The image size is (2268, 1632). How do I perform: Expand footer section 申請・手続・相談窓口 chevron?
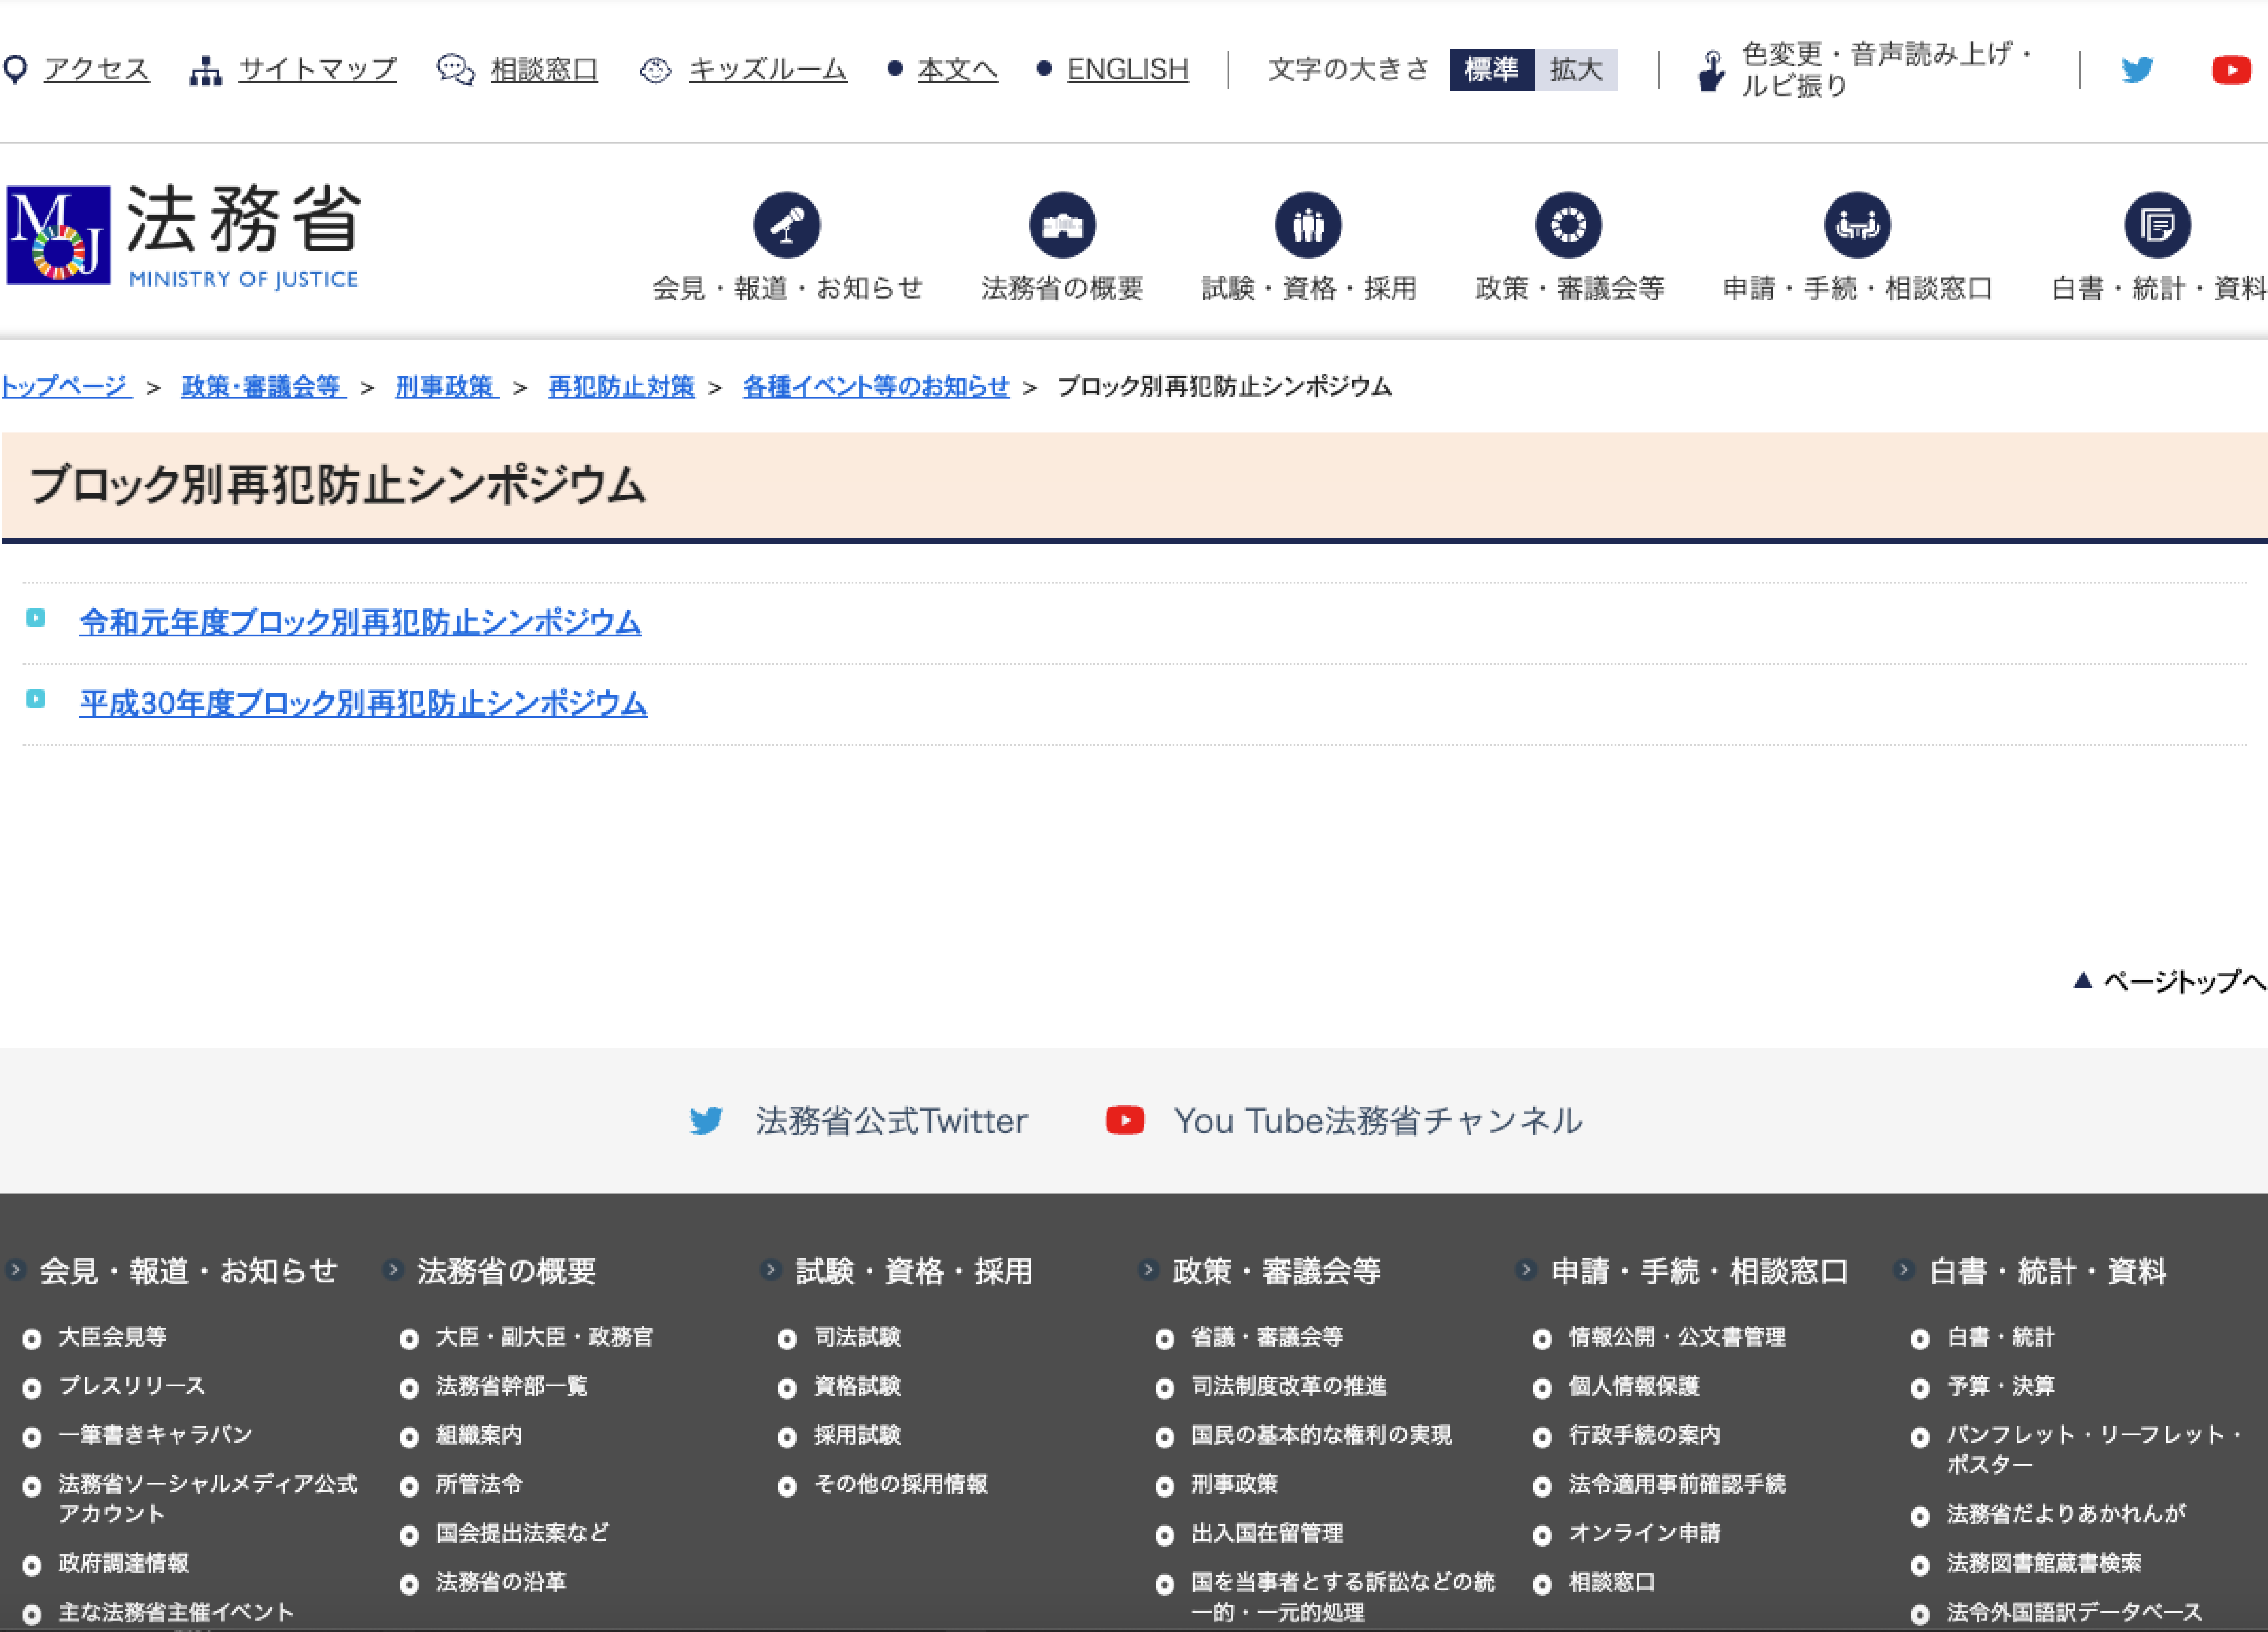1526,1270
